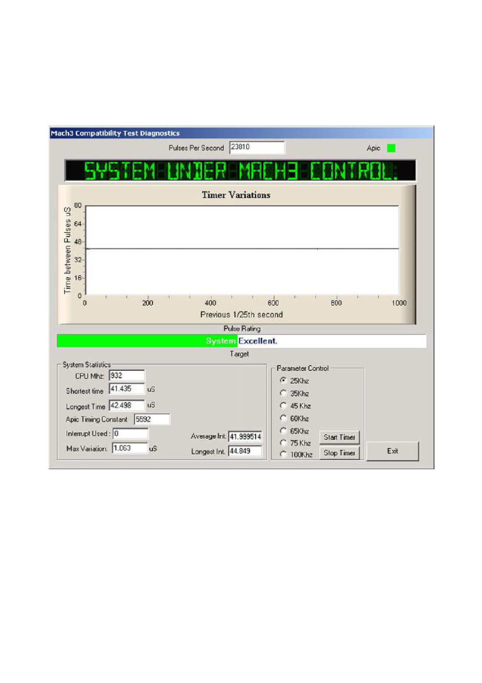Image resolution: width=482 pixels, height=683 pixels.
Task: Click the Shortest time value field
Action: point(127,389)
